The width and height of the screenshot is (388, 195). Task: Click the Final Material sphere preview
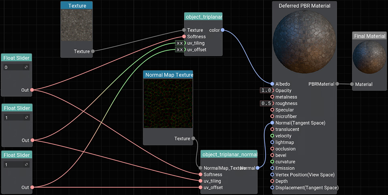369,57
